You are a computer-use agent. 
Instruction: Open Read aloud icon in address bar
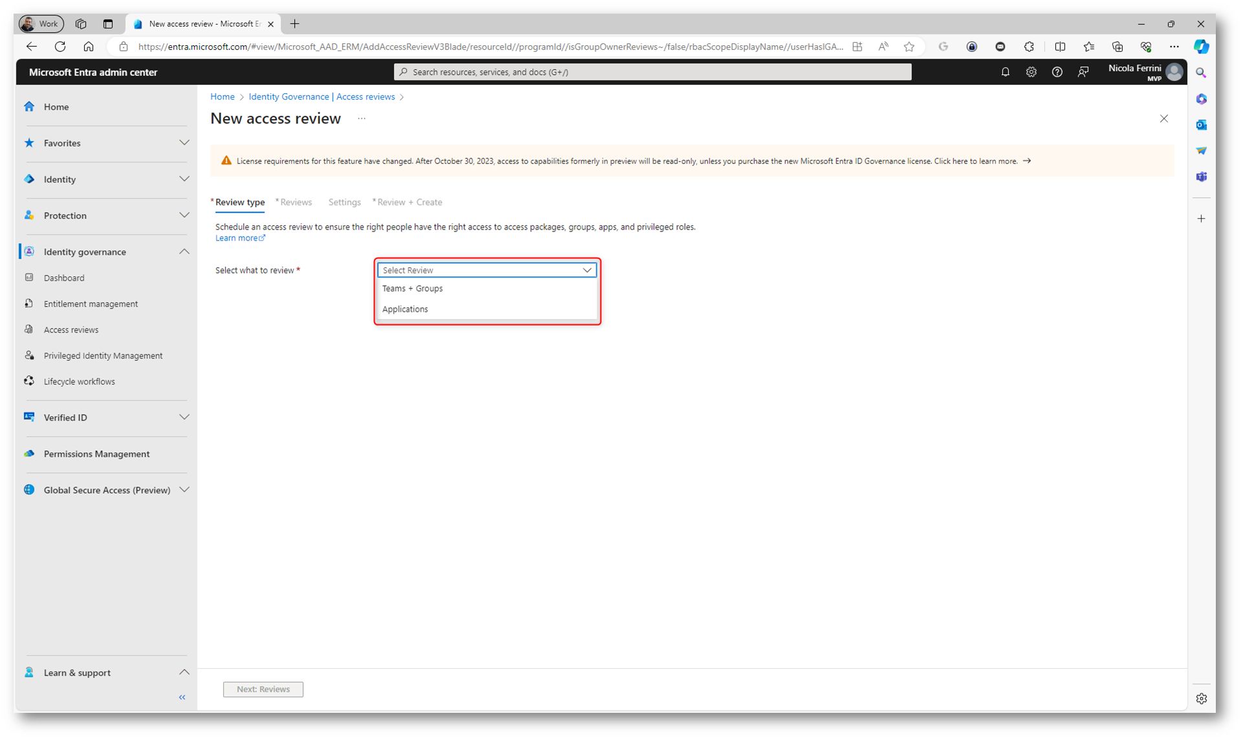(x=883, y=47)
